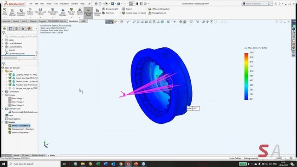
Task: Open the Results Advisor
Action: click(x=80, y=11)
